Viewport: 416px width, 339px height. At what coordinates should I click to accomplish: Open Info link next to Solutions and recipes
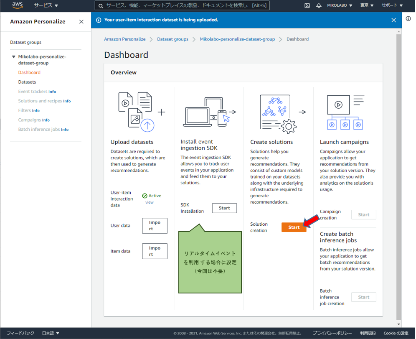coord(67,102)
